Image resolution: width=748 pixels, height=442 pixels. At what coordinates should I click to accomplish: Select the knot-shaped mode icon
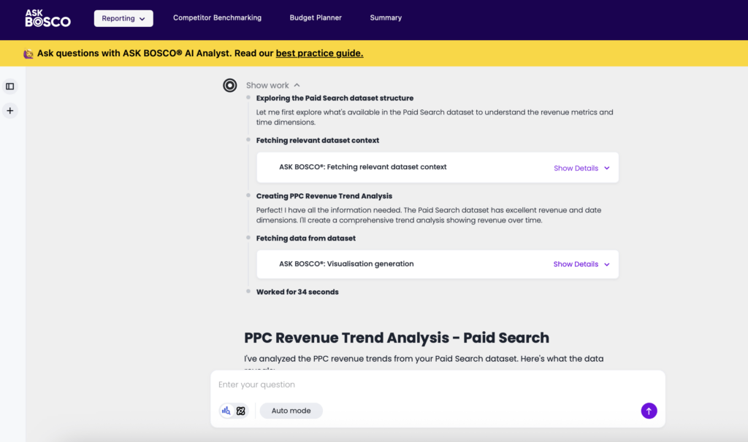[241, 411]
